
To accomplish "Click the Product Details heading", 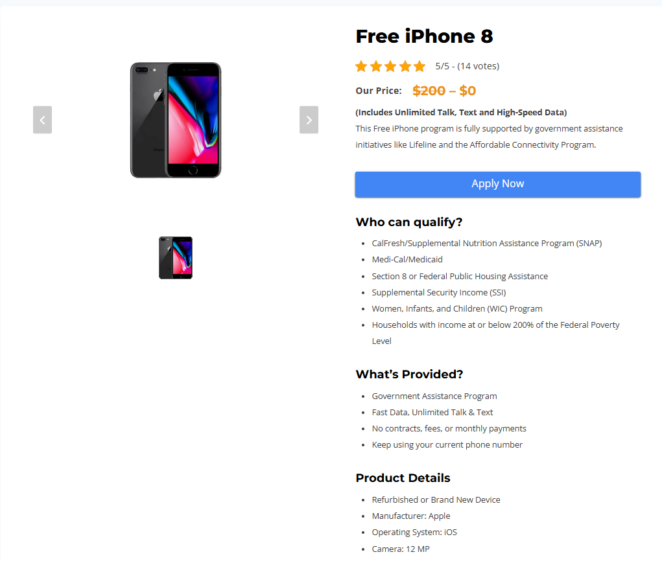I will coord(403,478).
